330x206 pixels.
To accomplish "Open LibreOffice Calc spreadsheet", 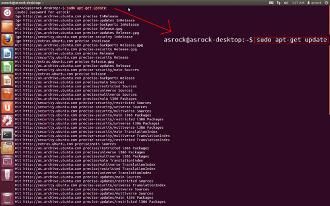I will 7,67.
